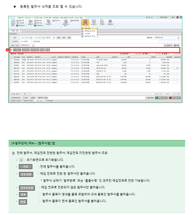This screenshot has width=194, height=215.
Task: Click the PDF다운로드 button
Action: (175, 98)
